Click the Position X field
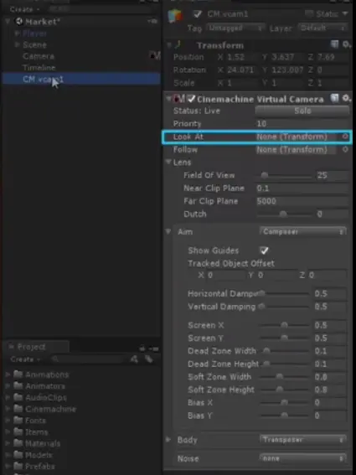The height and width of the screenshot is (475, 356). coord(242,57)
